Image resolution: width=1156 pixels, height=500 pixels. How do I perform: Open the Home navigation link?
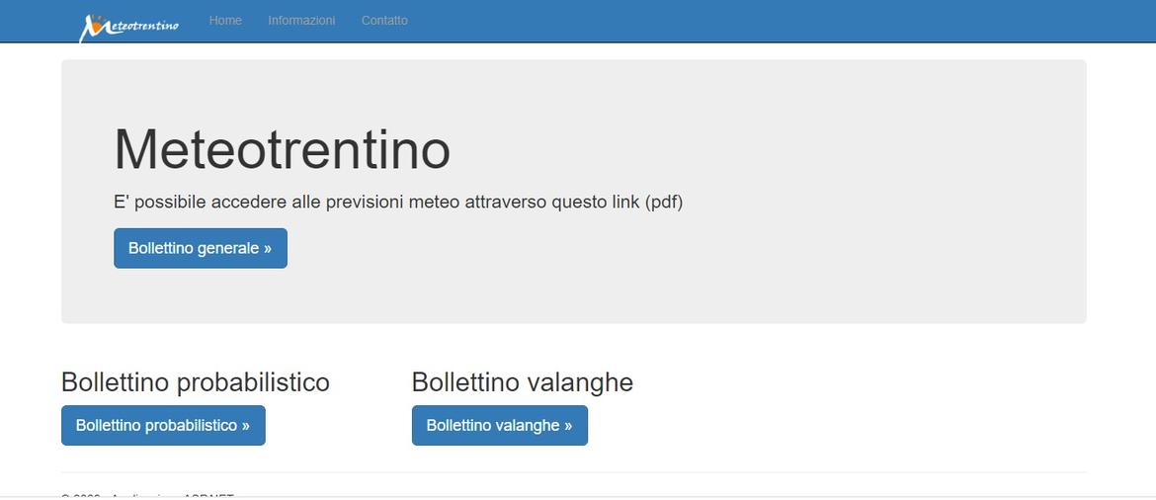point(225,21)
